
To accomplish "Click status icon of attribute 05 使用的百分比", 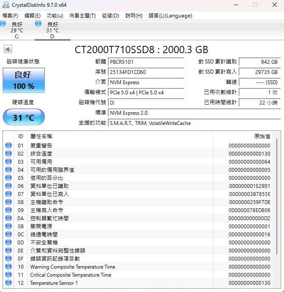I will (8, 178).
